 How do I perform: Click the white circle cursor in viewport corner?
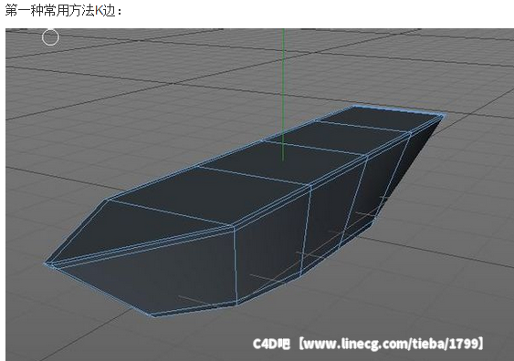(50, 37)
